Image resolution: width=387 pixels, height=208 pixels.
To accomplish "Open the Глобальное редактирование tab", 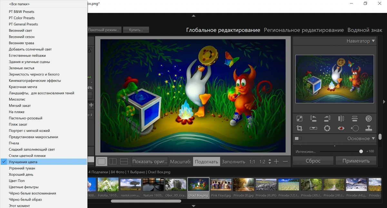I will 223,30.
